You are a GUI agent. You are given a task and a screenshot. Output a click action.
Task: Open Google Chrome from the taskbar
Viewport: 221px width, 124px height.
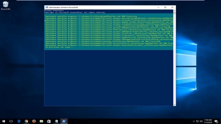tap(26, 121)
